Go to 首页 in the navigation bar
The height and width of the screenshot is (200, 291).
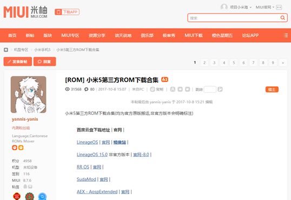pyautogui.click(x=12, y=36)
